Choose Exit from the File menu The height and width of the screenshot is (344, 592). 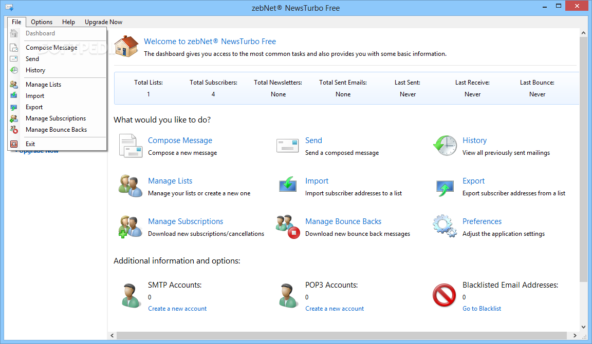58,144
